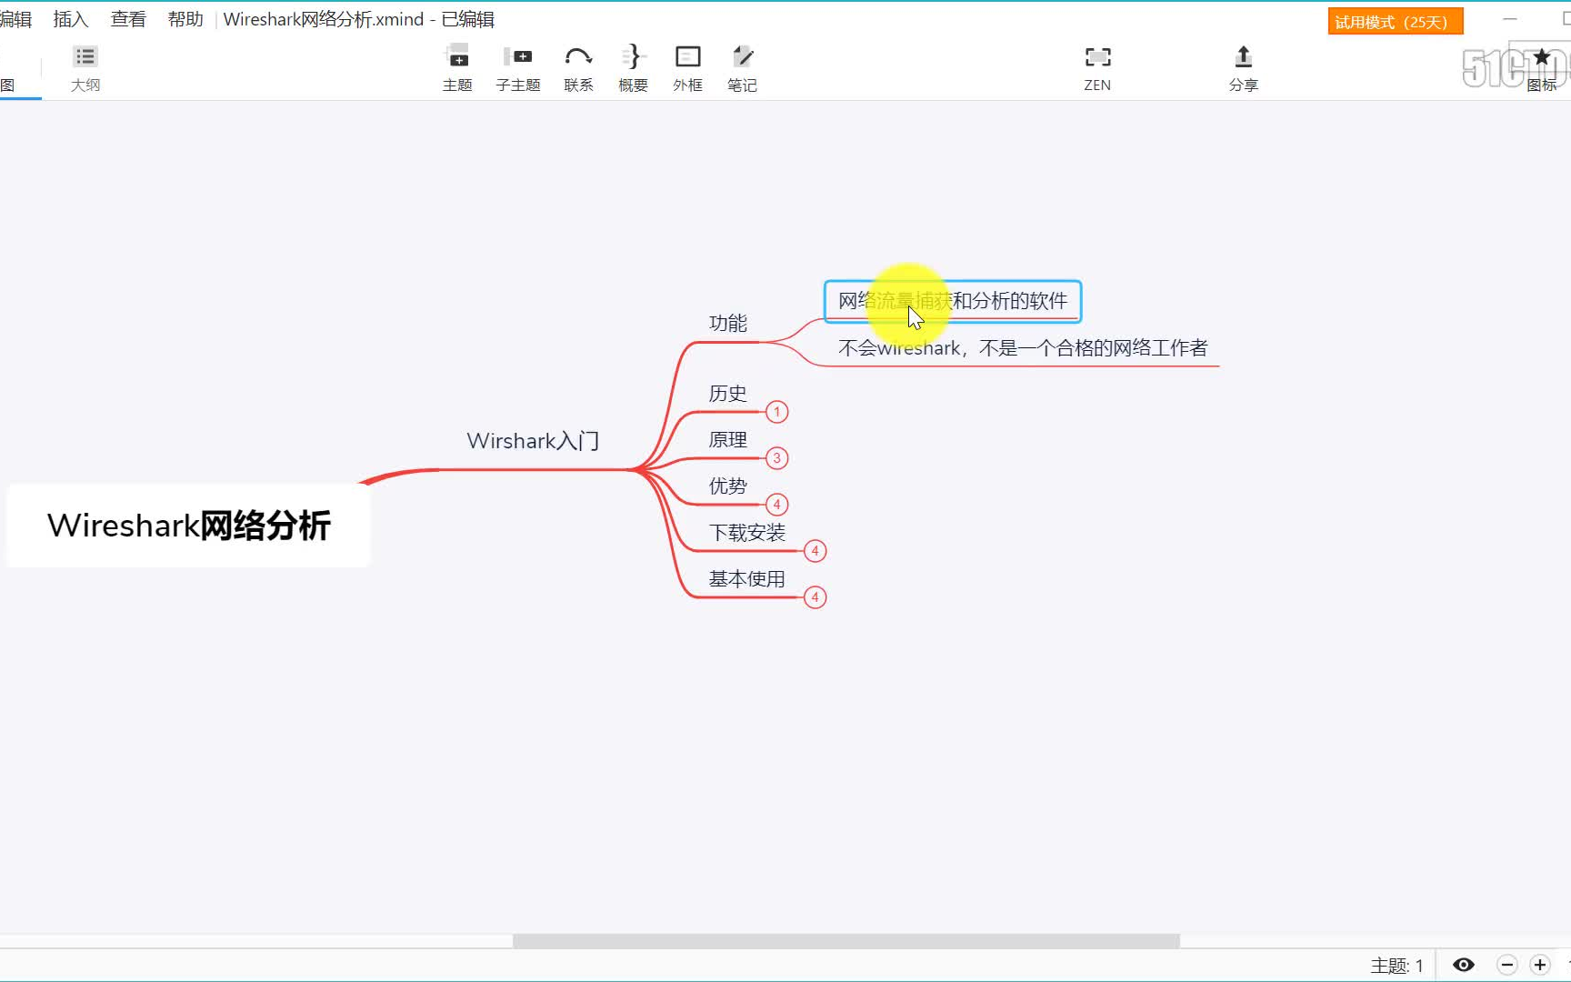Add a 联系 relationship line

point(578,69)
